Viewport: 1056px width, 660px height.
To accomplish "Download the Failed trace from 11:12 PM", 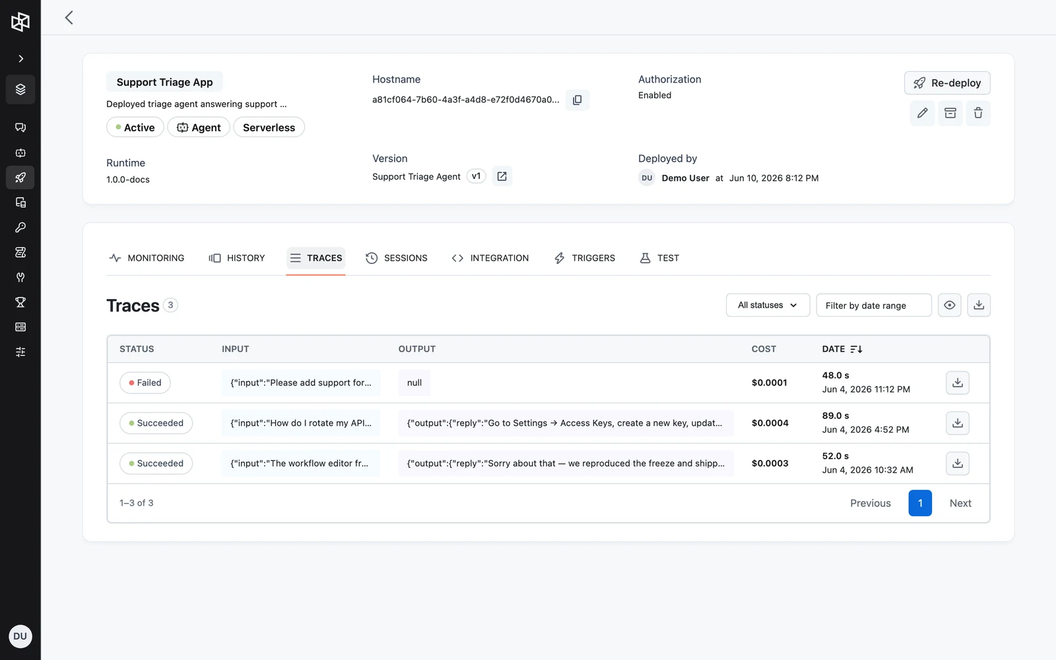I will click(x=958, y=383).
